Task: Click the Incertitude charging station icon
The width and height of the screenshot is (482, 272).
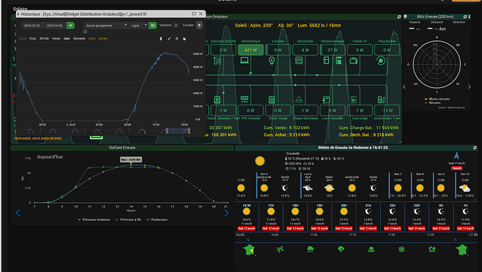Action: click(381, 100)
